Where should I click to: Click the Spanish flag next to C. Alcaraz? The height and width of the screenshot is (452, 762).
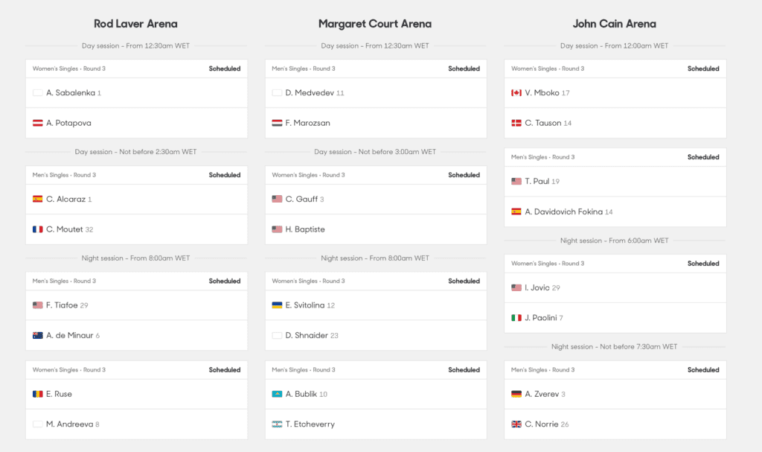coord(38,200)
